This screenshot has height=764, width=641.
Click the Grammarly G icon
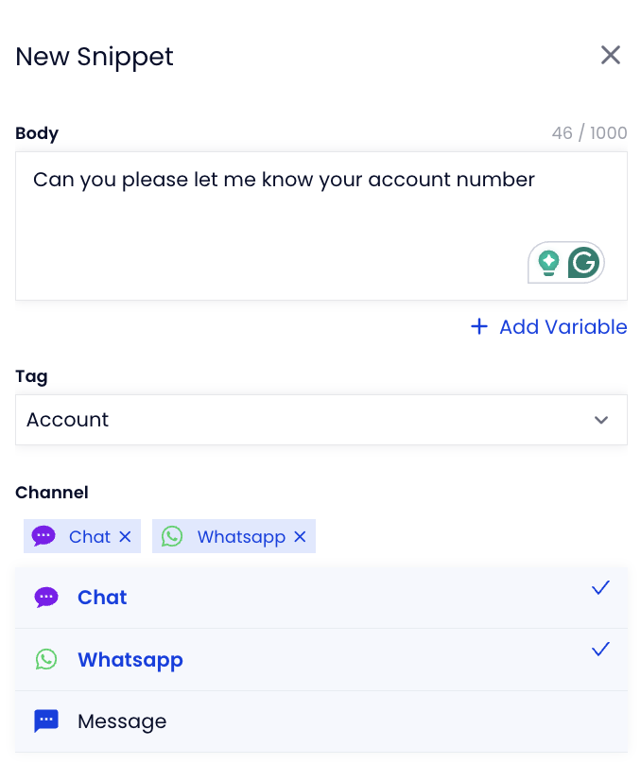point(583,263)
